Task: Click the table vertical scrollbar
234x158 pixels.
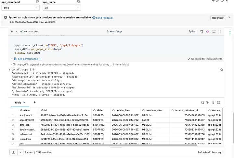Action: 222,124
